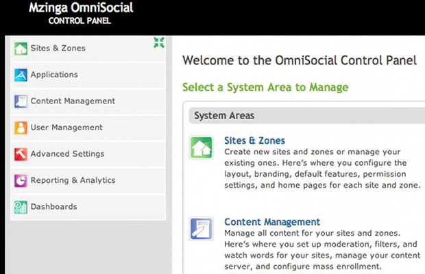
Task: Click the large Sites & Zones house icon in System Areas
Action: coord(202,147)
